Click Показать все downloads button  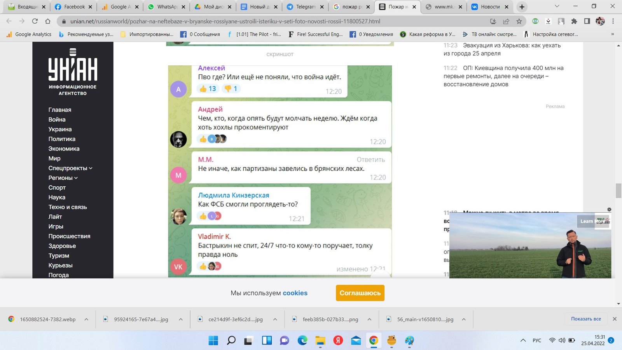(x=586, y=319)
